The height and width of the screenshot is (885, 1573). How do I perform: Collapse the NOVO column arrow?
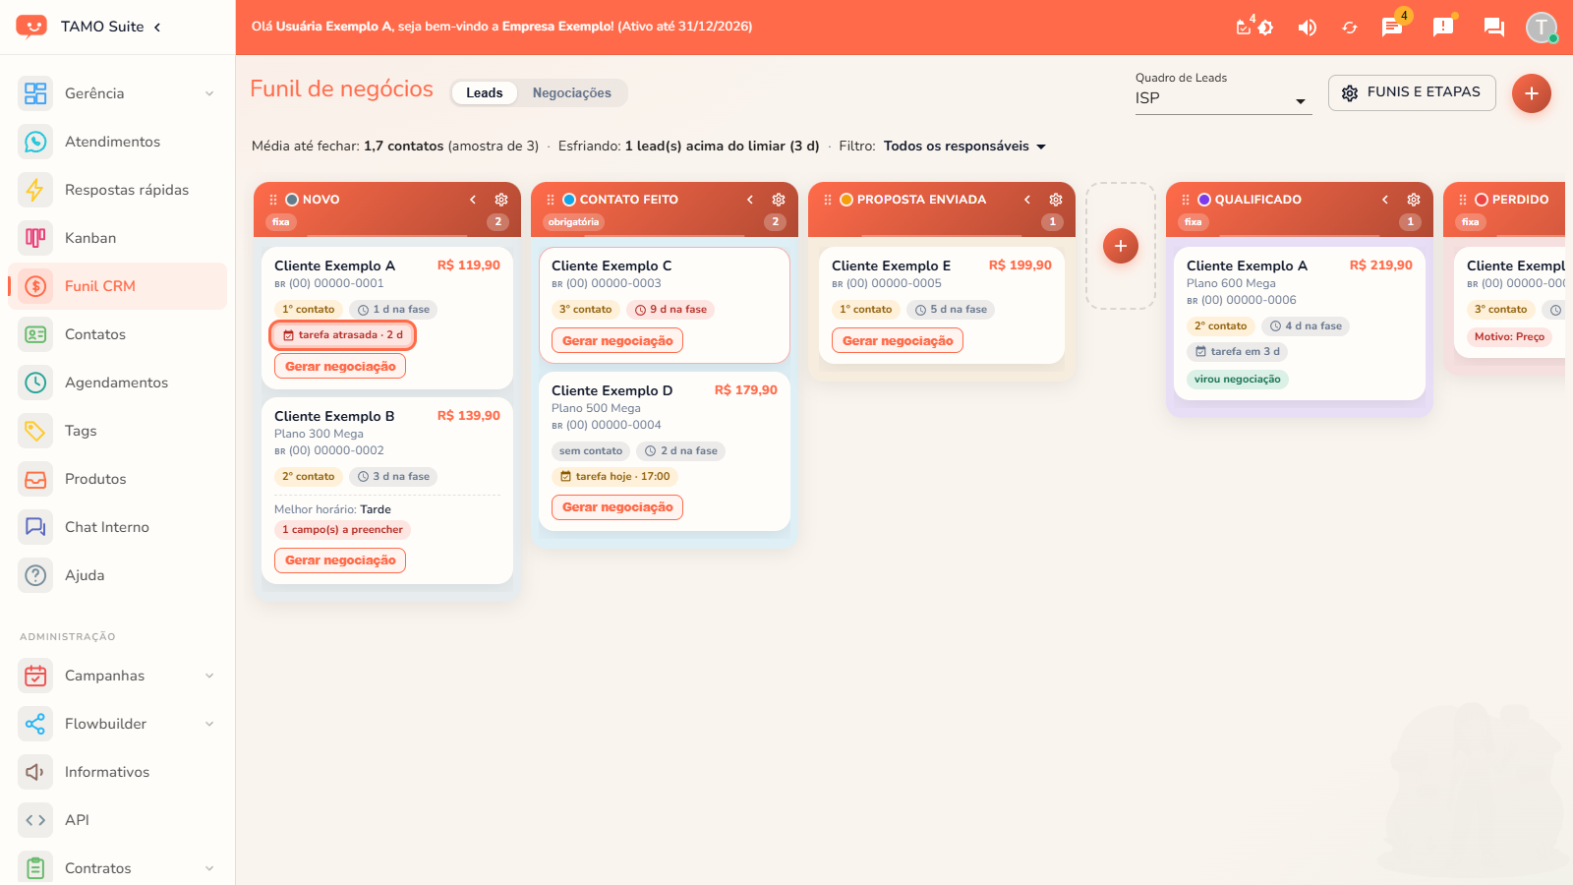473,200
